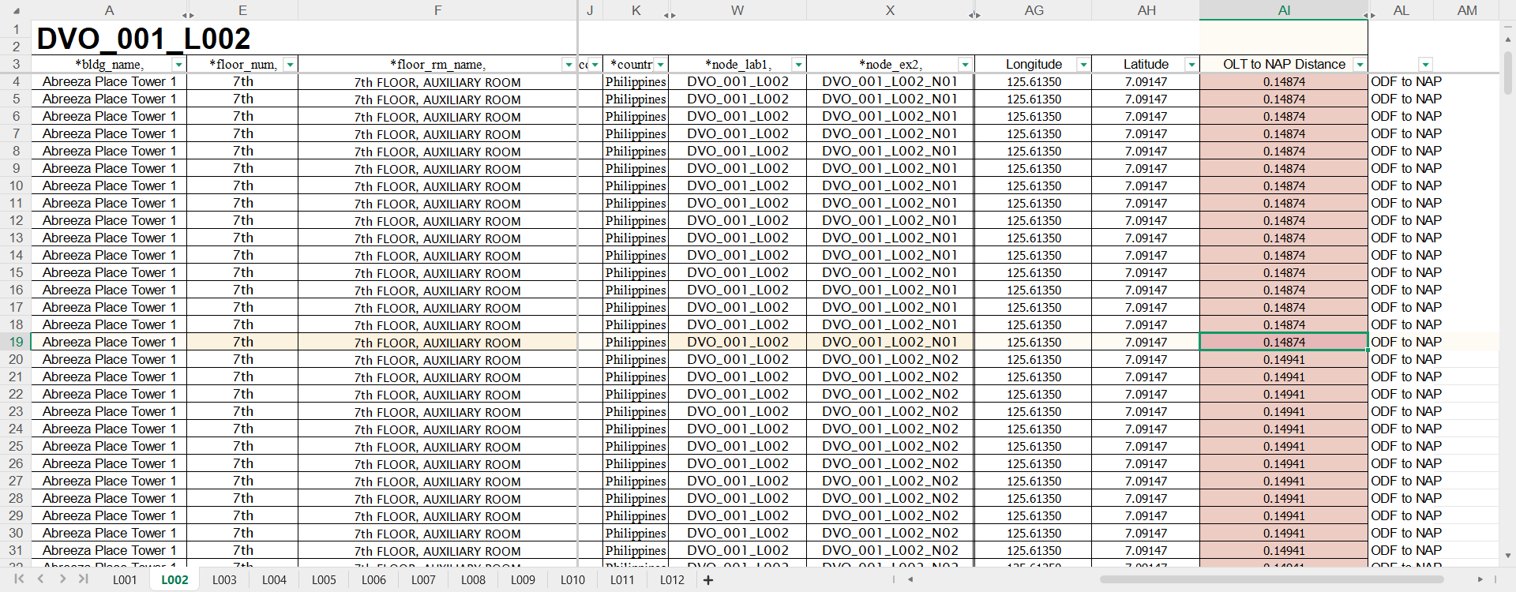Select column F by its header
Image resolution: width=1516 pixels, height=592 pixels.
437,10
